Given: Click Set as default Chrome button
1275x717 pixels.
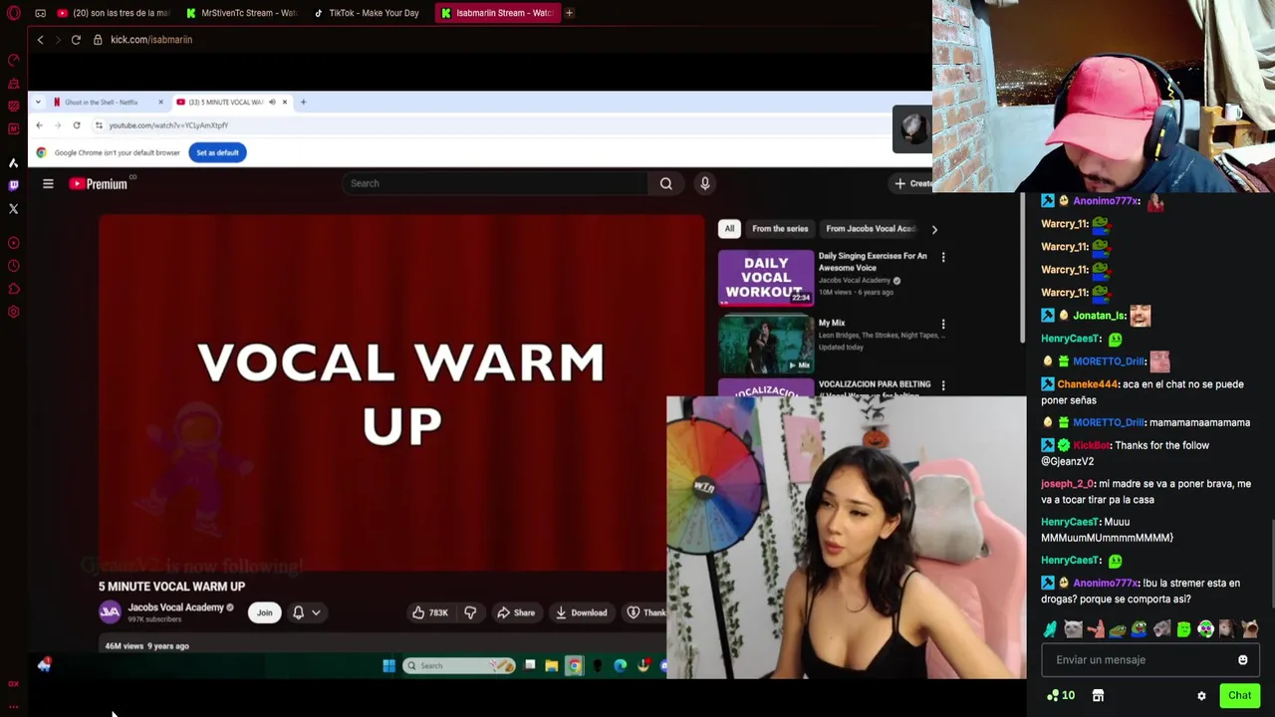Looking at the screenshot, I should coord(217,152).
